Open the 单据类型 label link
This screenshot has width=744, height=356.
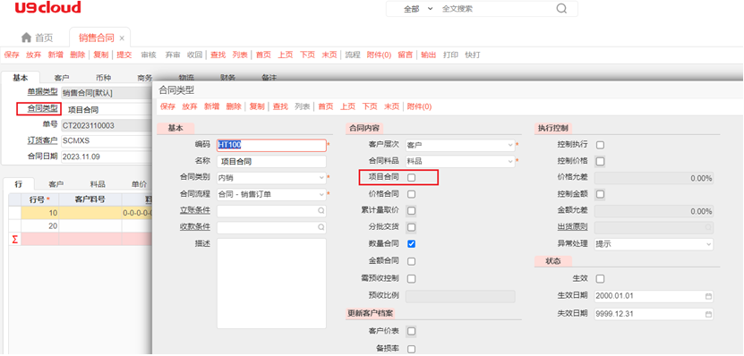42,92
